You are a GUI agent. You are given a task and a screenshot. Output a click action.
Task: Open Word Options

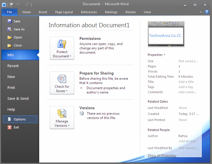click(20, 119)
